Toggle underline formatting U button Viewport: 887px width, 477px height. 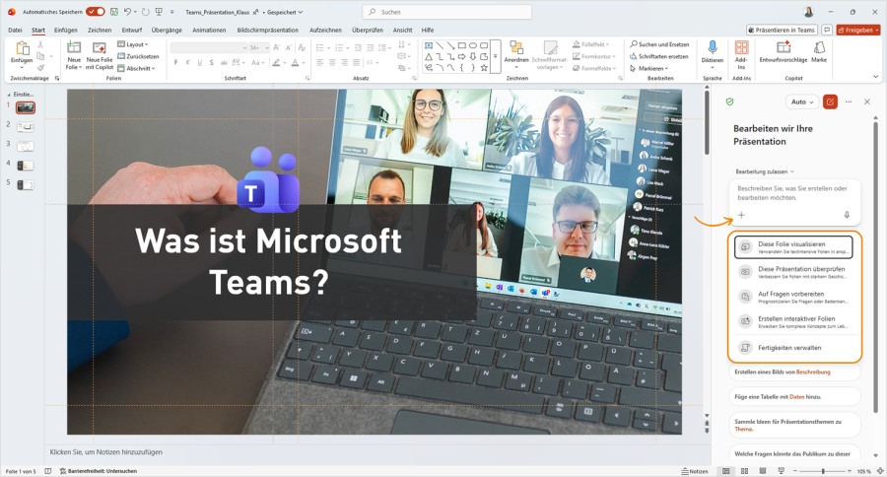200,63
